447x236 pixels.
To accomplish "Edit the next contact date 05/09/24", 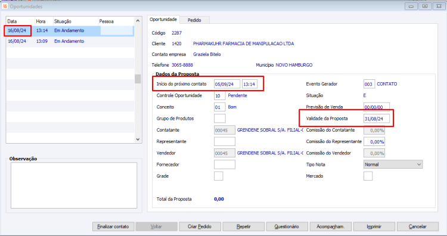I will tap(227, 84).
